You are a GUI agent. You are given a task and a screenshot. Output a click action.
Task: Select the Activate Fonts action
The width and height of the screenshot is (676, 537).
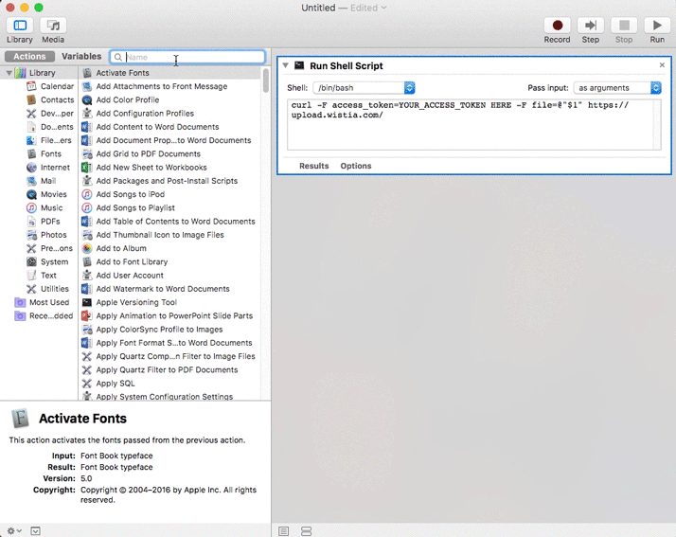pos(170,73)
